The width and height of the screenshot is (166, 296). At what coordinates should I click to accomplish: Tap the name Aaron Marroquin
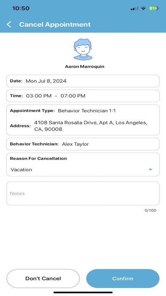85,66
